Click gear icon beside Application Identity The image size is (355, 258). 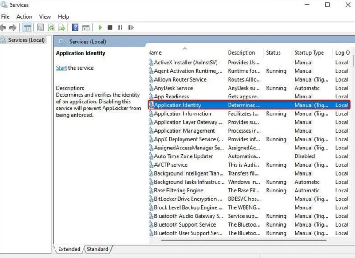[151, 105]
